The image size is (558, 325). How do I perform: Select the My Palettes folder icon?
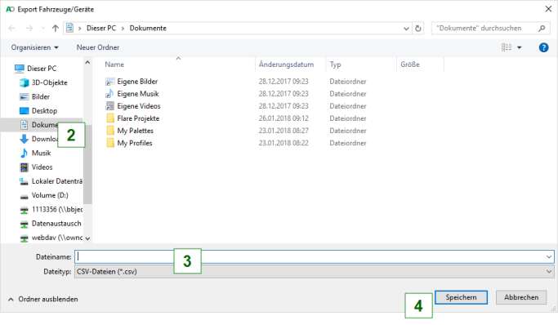click(x=110, y=131)
